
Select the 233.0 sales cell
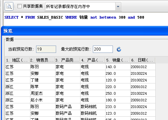tap(118, 107)
